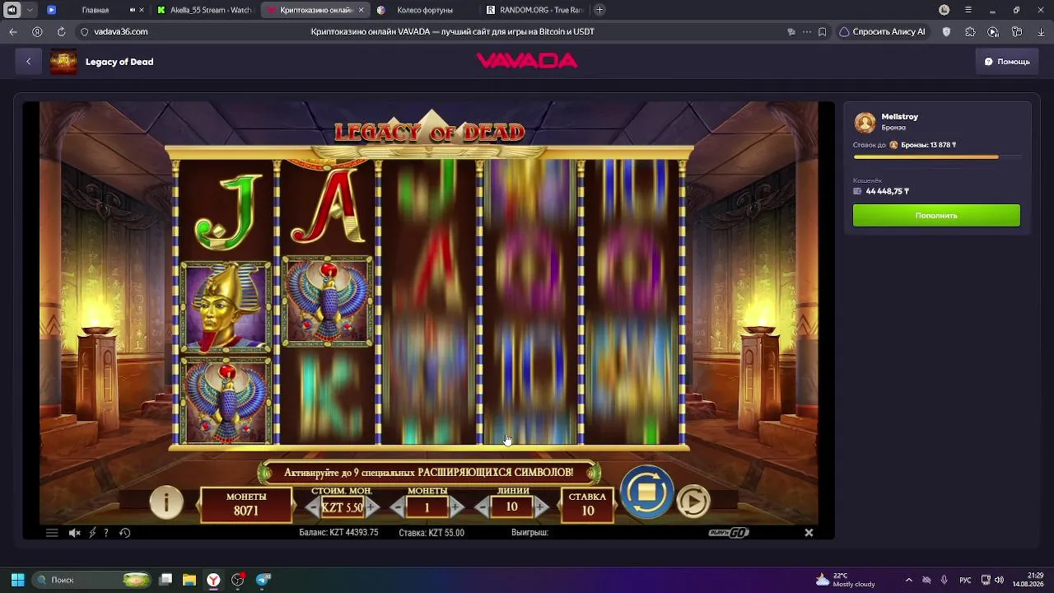This screenshot has height=593, width=1054.
Task: Open Спросить Алису AI assistant
Action: coord(882,31)
